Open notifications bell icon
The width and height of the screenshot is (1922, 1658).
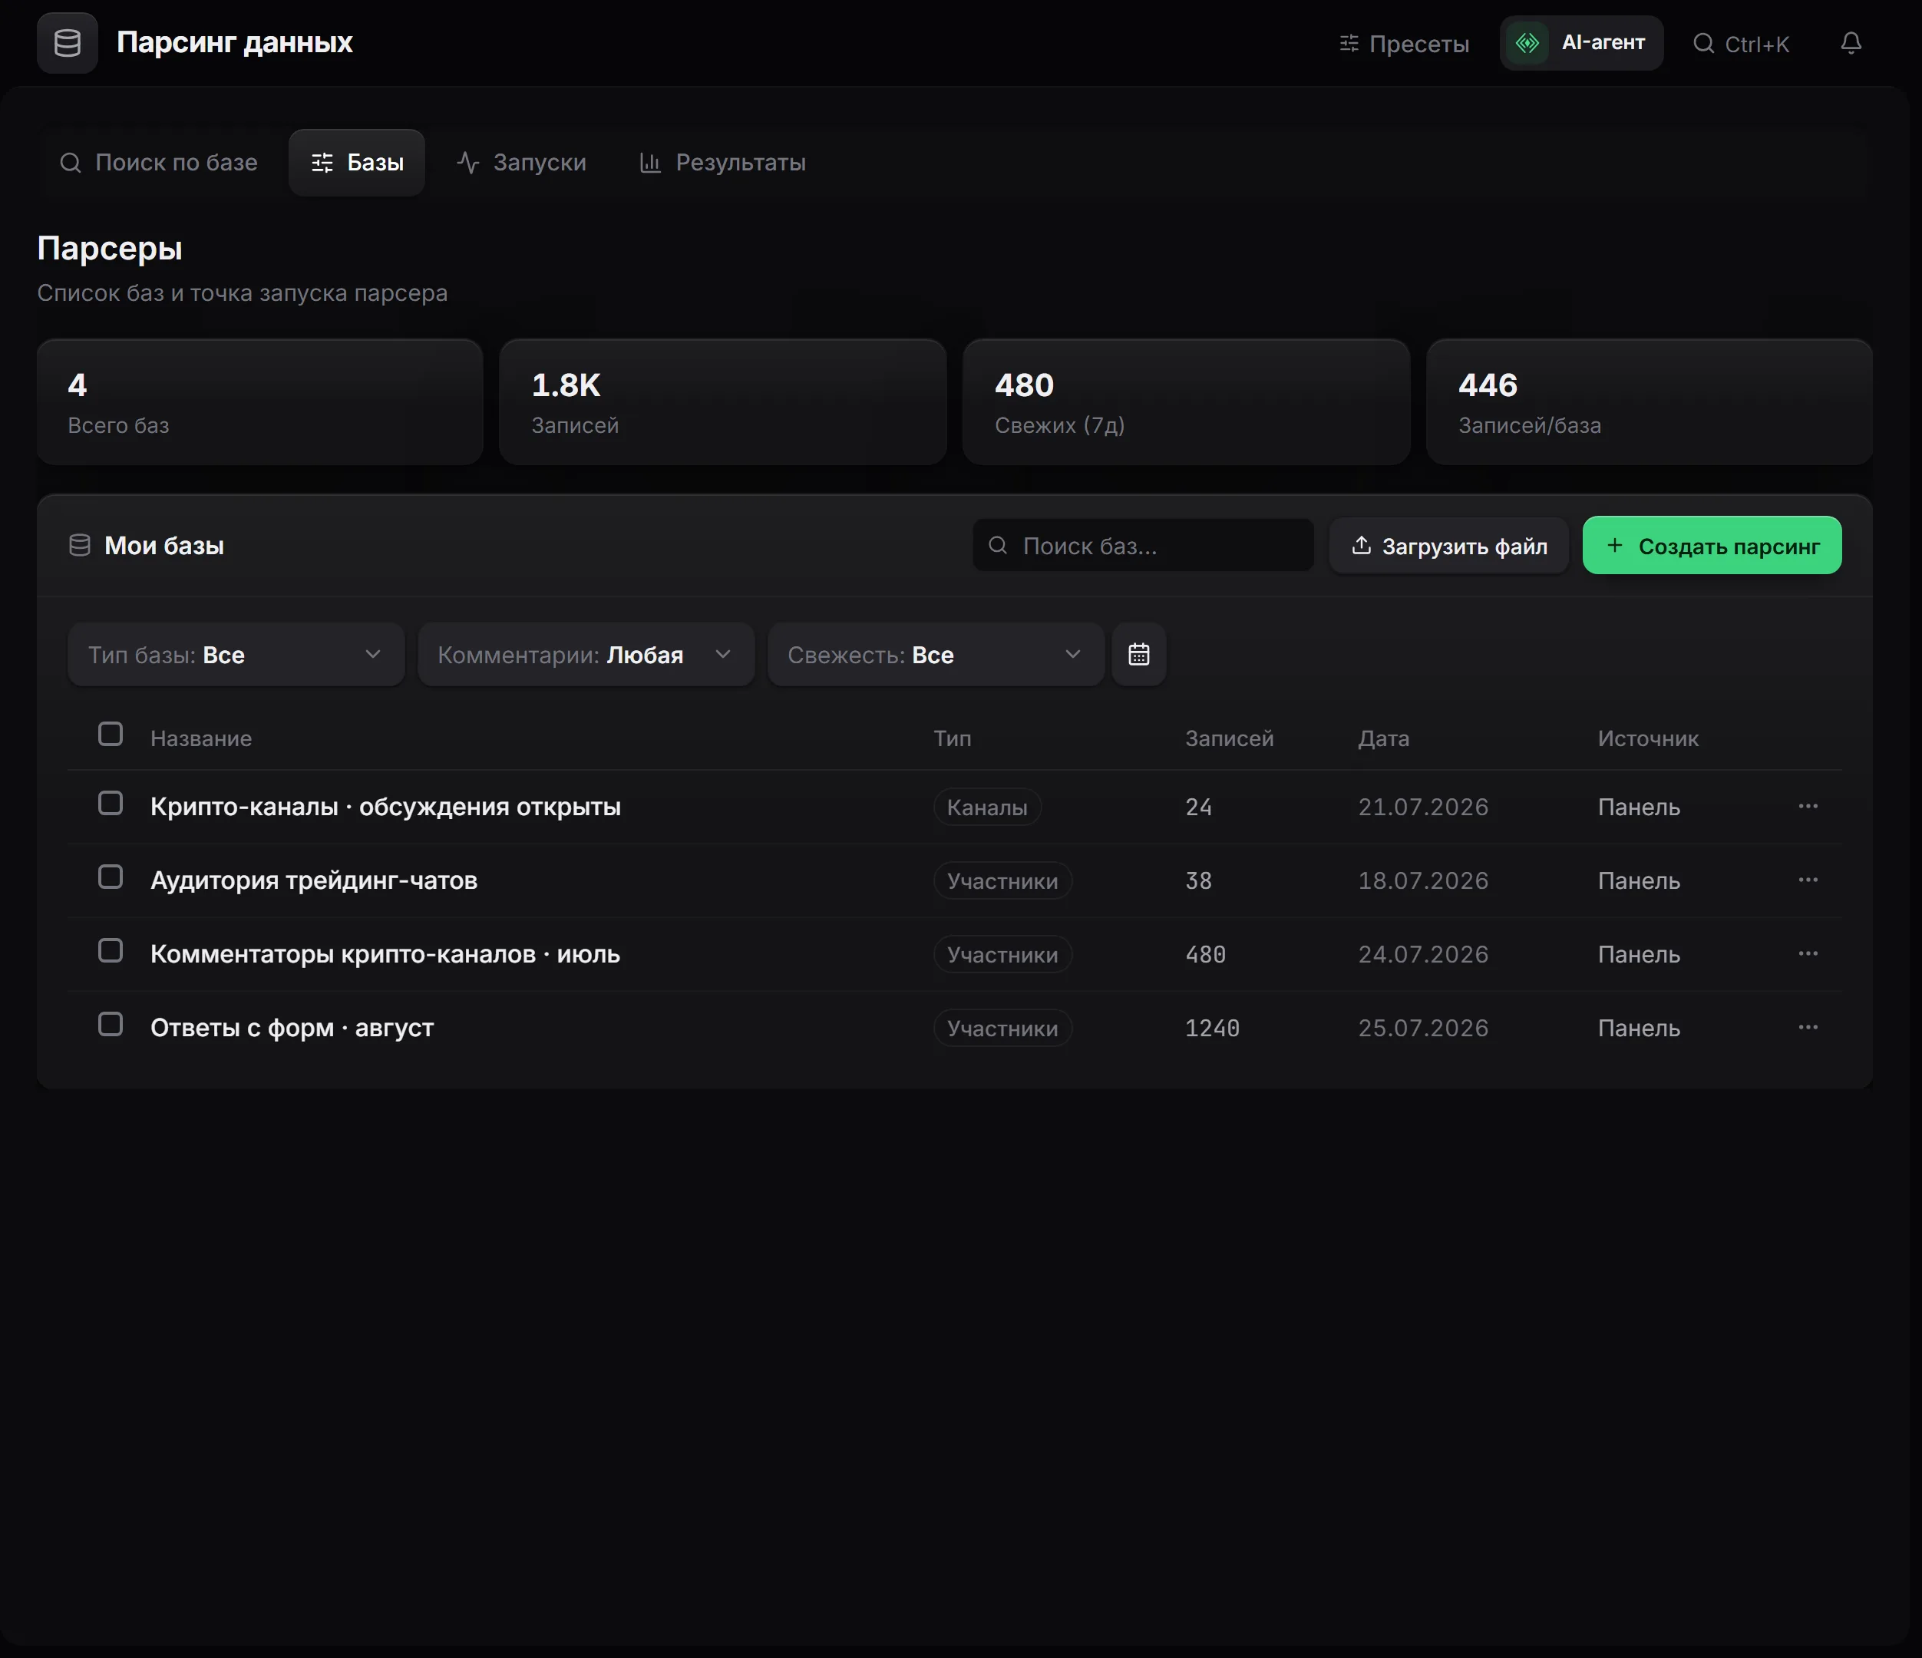(1851, 44)
